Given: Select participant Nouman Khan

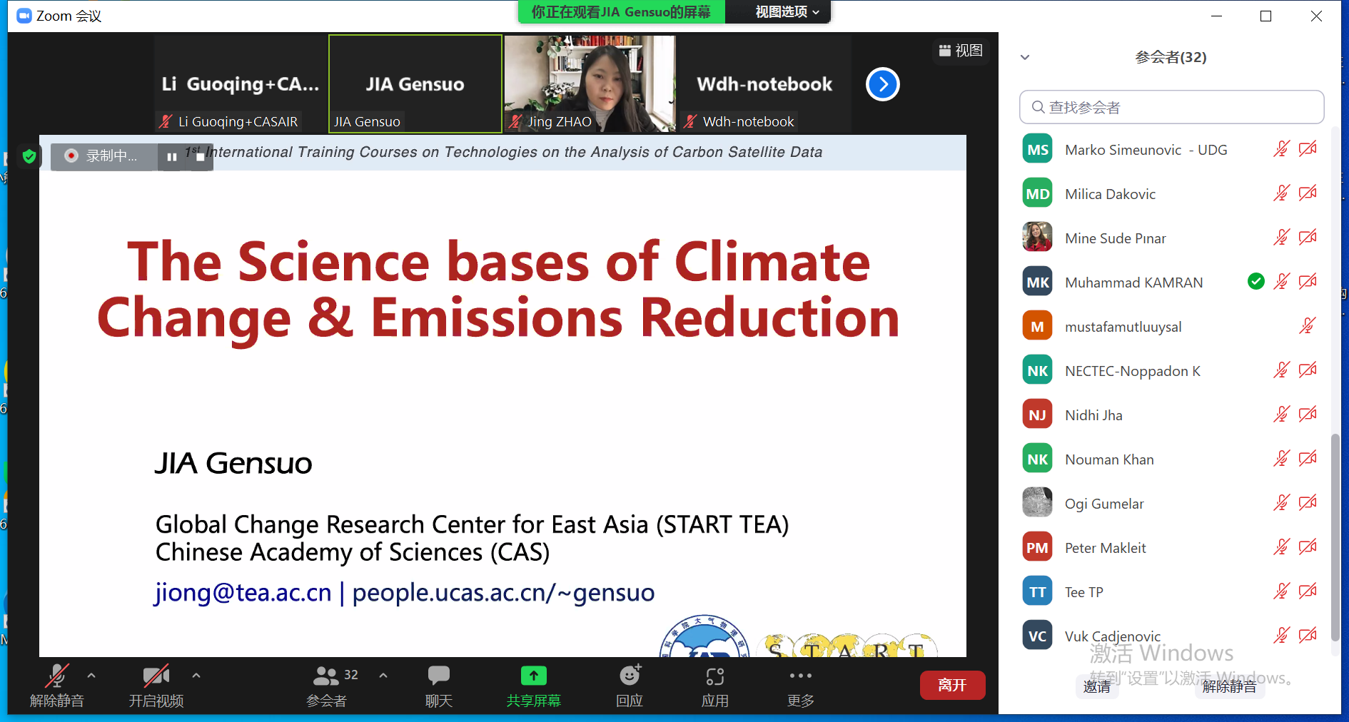Looking at the screenshot, I should pos(1171,459).
